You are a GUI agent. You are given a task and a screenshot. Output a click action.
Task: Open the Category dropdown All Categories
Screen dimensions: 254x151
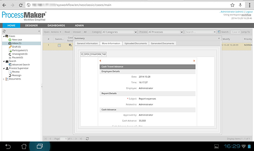tap(120, 32)
